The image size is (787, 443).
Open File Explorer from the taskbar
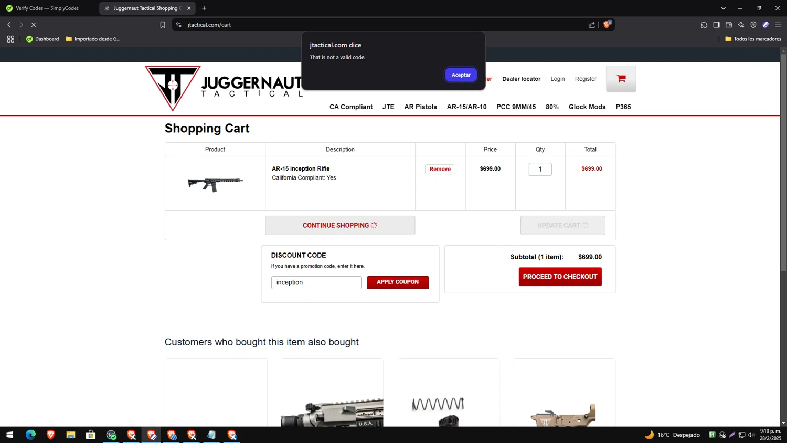(x=71, y=435)
